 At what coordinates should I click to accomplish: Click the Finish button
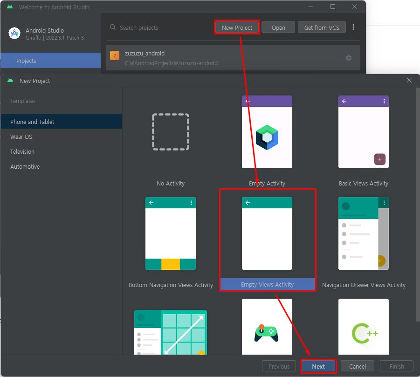tap(397, 366)
